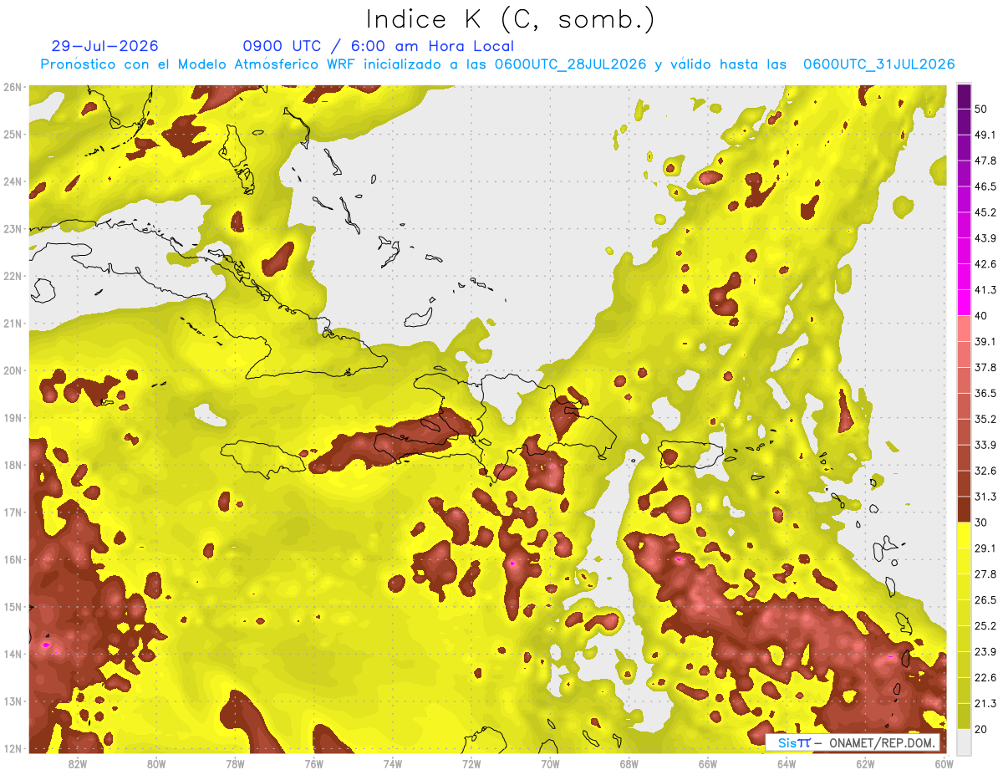This screenshot has height=775, width=1003.
Task: Select the date text '29-Jul-2026'
Action: pos(104,46)
